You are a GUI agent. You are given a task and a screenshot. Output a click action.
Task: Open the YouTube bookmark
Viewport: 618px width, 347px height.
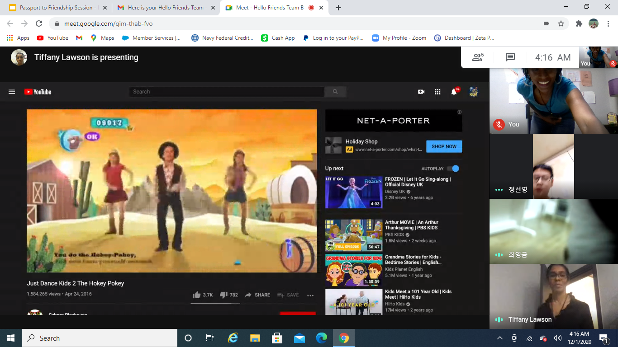(x=52, y=38)
